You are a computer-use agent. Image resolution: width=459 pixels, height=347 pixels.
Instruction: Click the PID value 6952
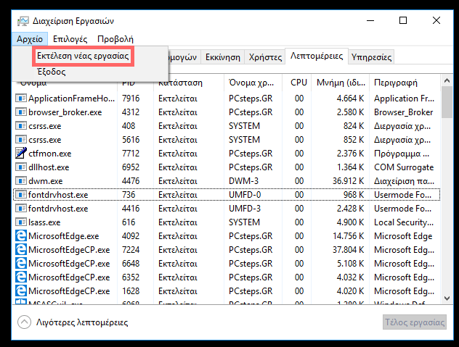click(x=131, y=167)
